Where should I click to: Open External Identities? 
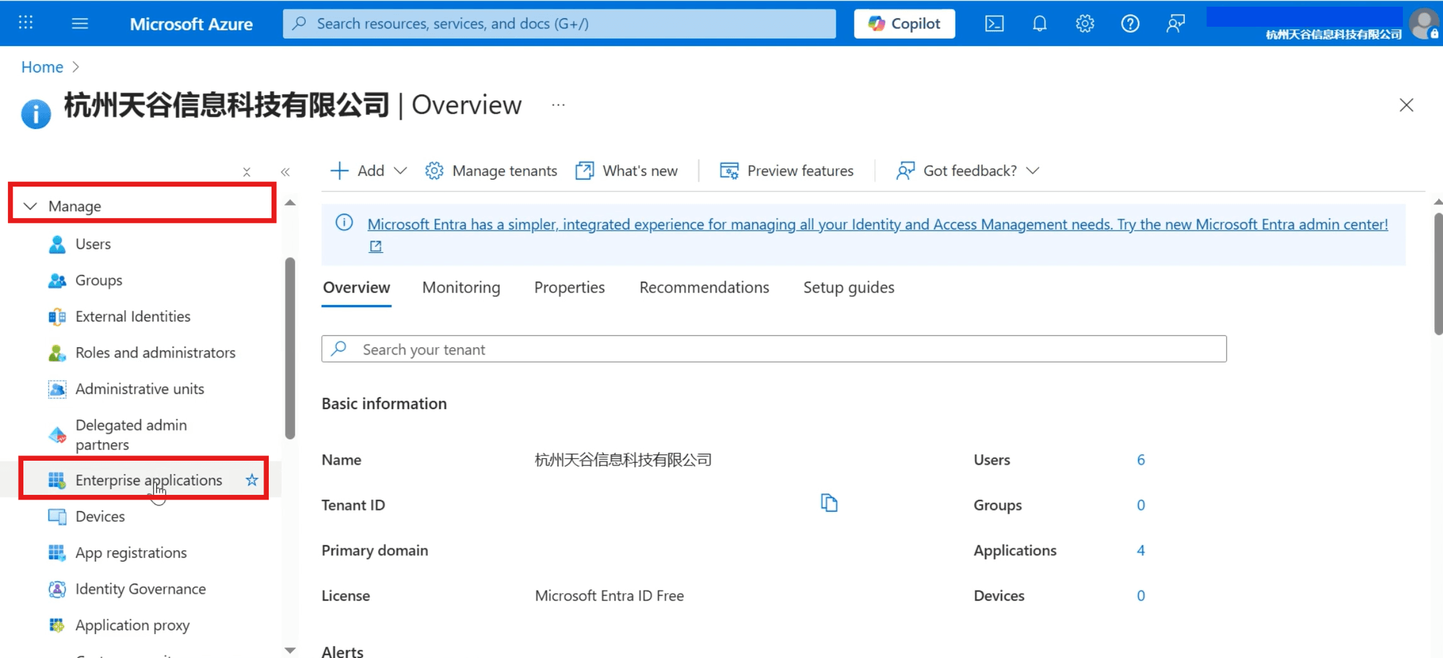coord(132,316)
